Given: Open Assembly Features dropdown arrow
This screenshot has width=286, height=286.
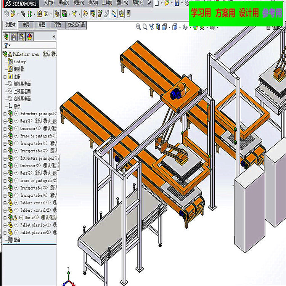Looking at the screenshot, I should pyautogui.click(x=69, y=14).
